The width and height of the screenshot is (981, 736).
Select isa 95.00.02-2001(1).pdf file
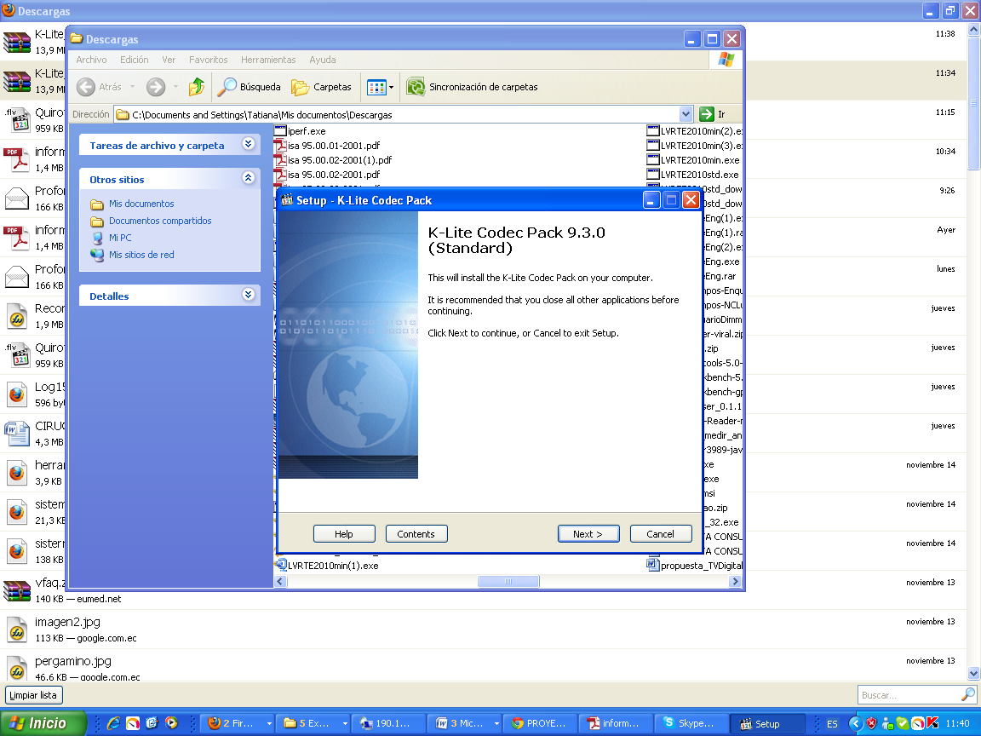pyautogui.click(x=333, y=159)
